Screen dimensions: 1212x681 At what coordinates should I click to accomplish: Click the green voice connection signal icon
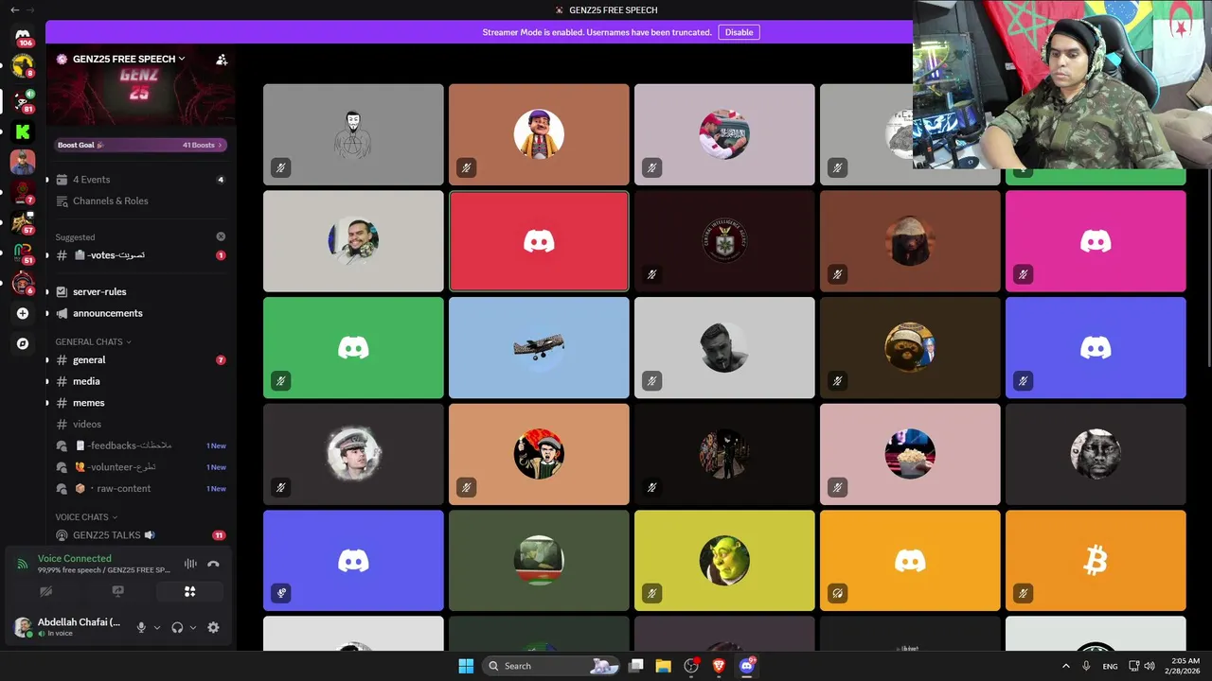(22, 564)
